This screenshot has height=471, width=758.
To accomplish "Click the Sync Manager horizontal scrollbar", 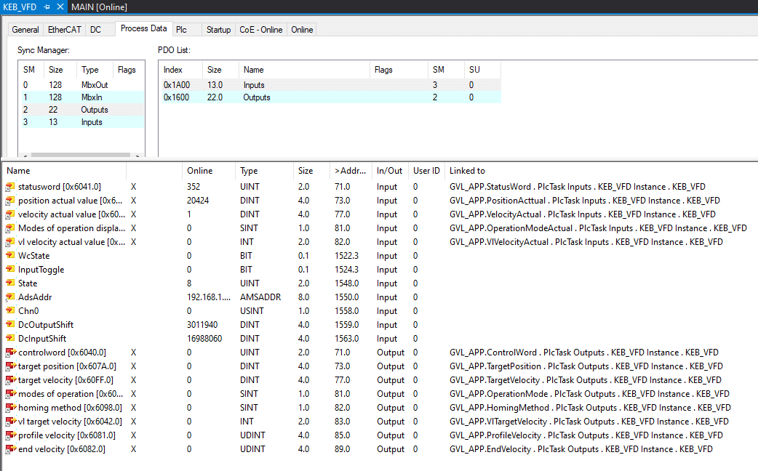I will pyautogui.click(x=80, y=155).
